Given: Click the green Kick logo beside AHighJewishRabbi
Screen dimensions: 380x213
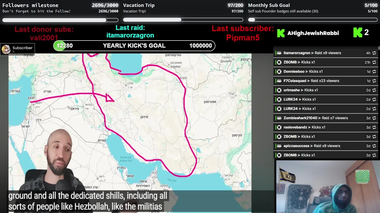Looking at the screenshot, I should (x=281, y=33).
